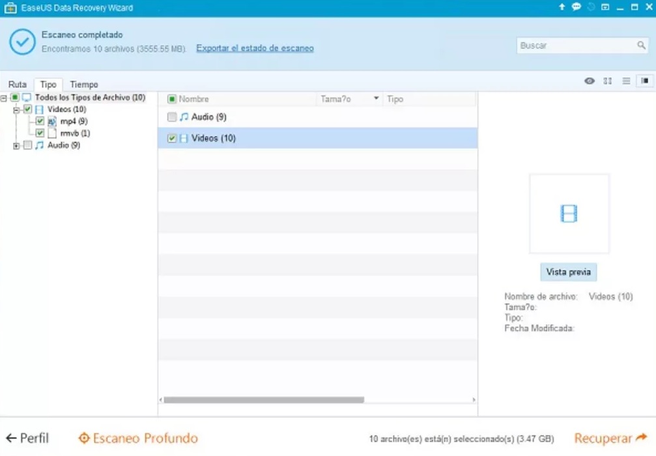Select the Tipo tab
This screenshot has width=656, height=456.
pyautogui.click(x=48, y=85)
